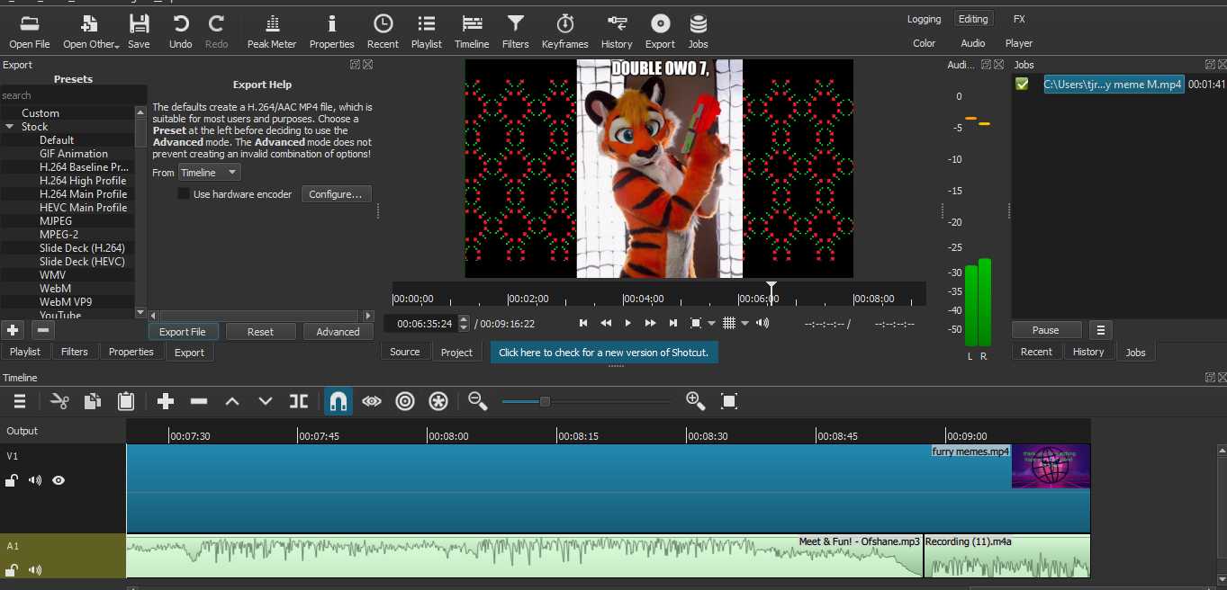Viewport: 1227px width, 590px height.
Task: Click the Reset button
Action: point(260,332)
